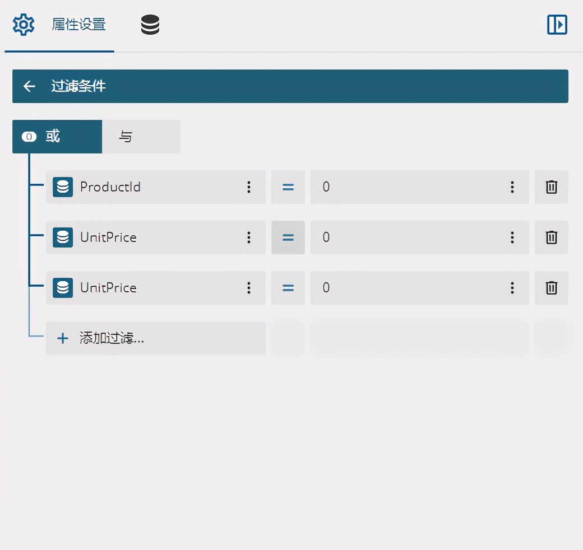The height and width of the screenshot is (550, 583).
Task: Go back using the arrow in 过滤条件 header
Action: click(29, 86)
